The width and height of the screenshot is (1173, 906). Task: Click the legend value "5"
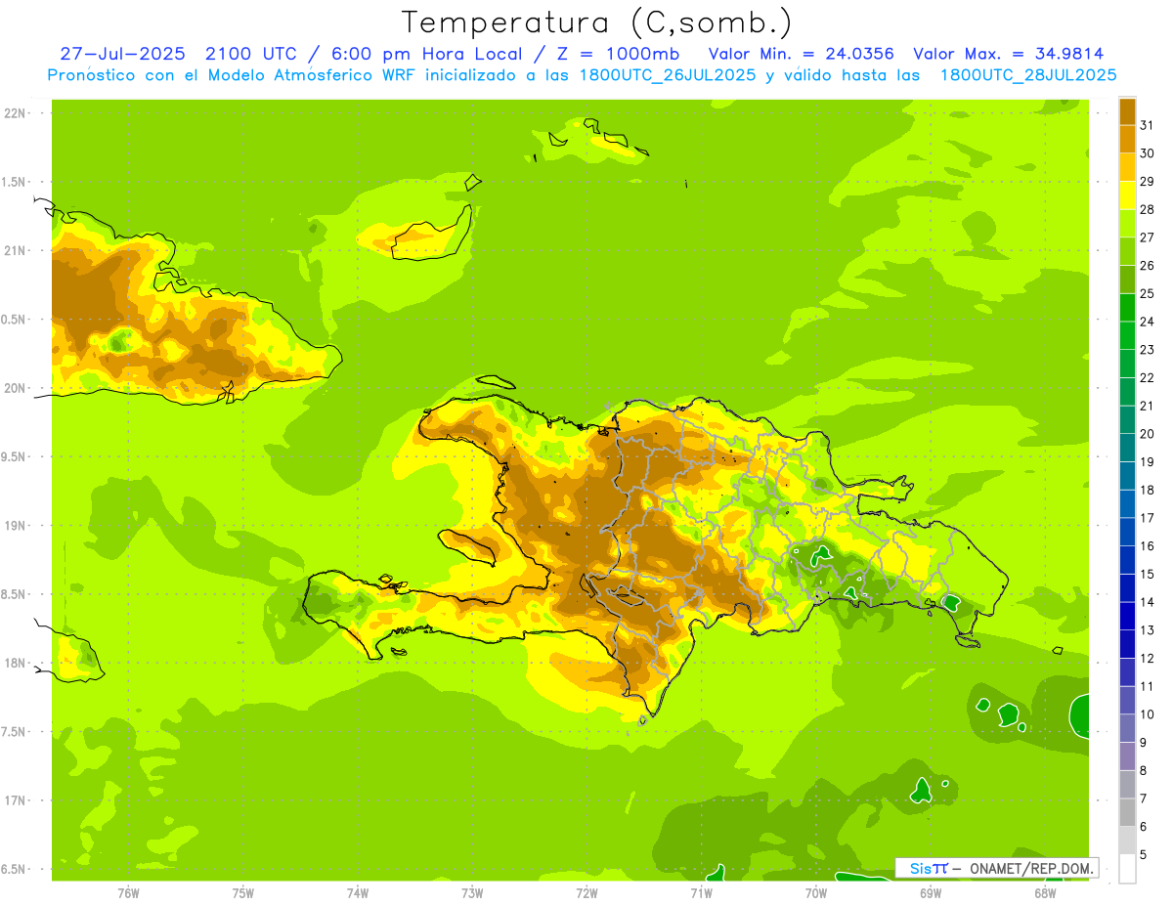point(1144,854)
